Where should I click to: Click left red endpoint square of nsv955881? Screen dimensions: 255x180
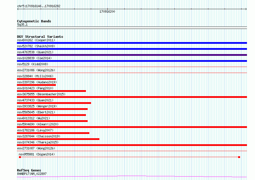[x=20, y=157]
